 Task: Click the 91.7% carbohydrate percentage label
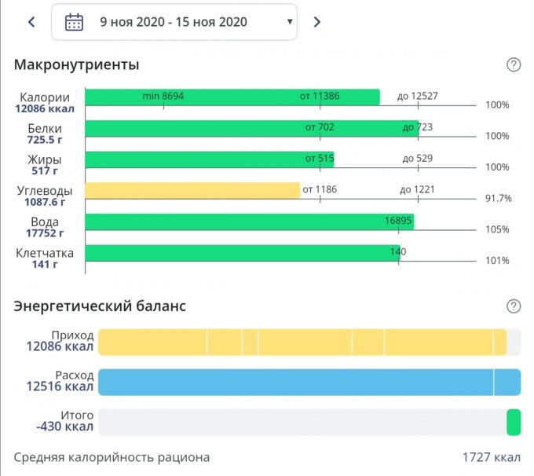point(498,199)
